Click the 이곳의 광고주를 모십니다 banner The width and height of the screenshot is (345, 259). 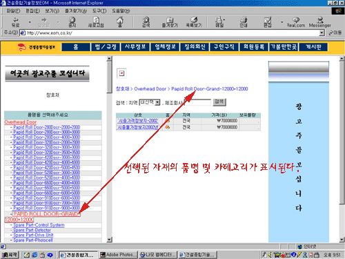click(47, 73)
